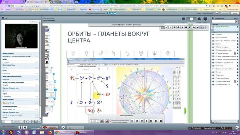This screenshot has width=240, height=135.
Task: Open the Russian flag language selector
Action: click(217, 13)
